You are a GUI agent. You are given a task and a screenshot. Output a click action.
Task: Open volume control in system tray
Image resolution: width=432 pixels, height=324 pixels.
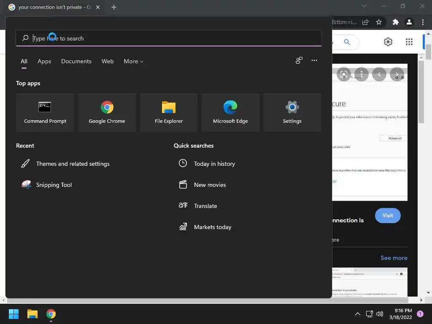click(380, 314)
